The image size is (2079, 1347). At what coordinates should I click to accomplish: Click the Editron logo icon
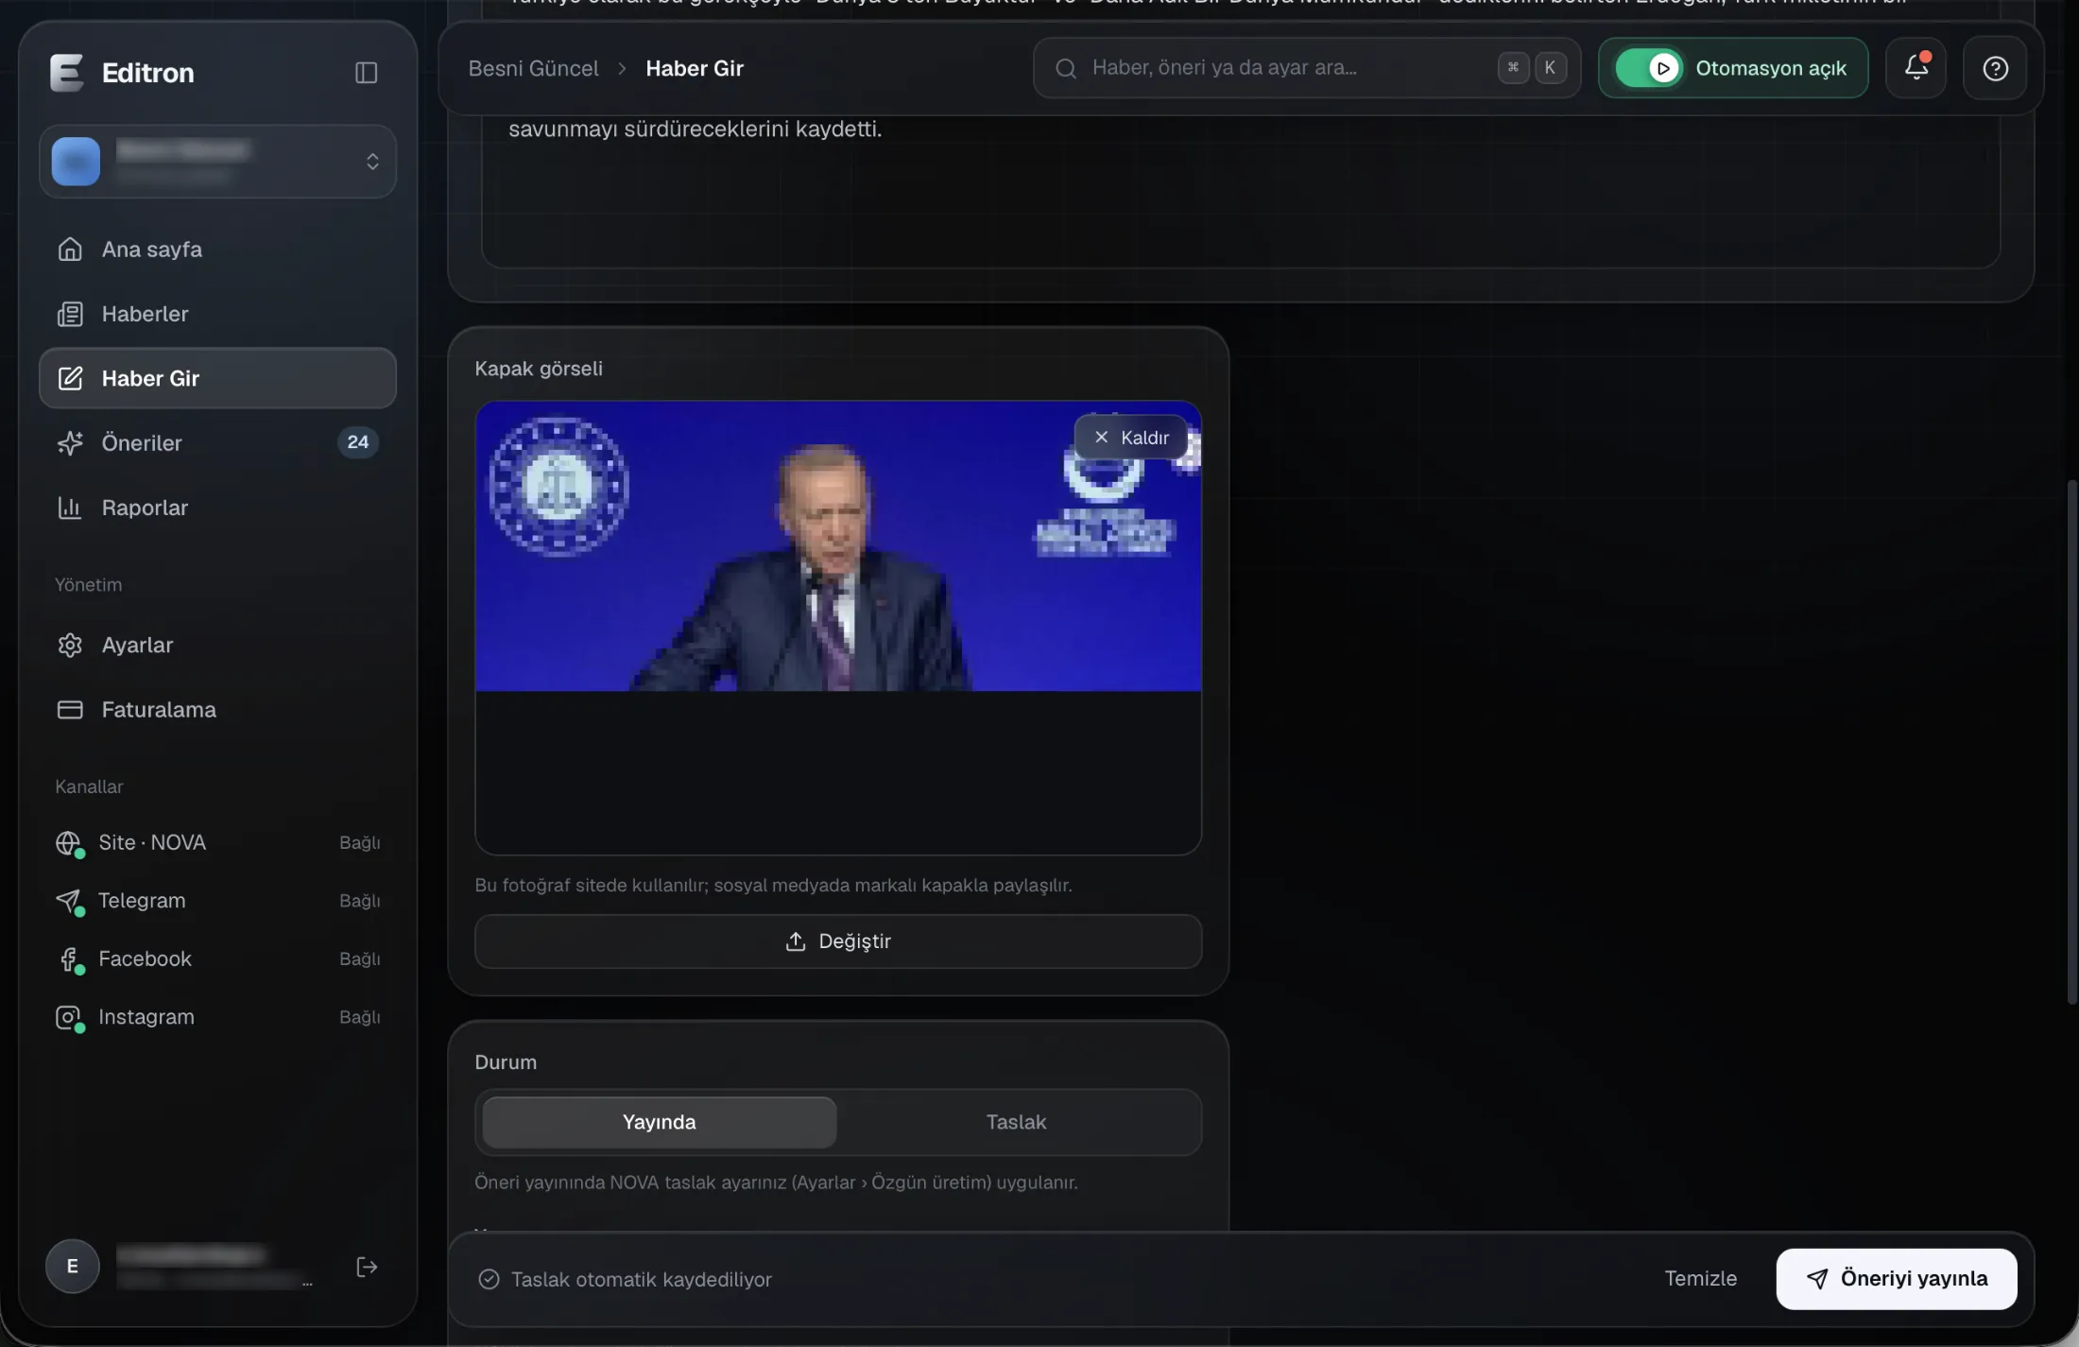66,73
